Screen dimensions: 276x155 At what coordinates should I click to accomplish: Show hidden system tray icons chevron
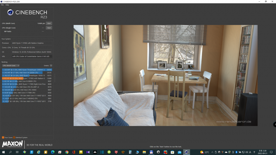tap(212, 152)
